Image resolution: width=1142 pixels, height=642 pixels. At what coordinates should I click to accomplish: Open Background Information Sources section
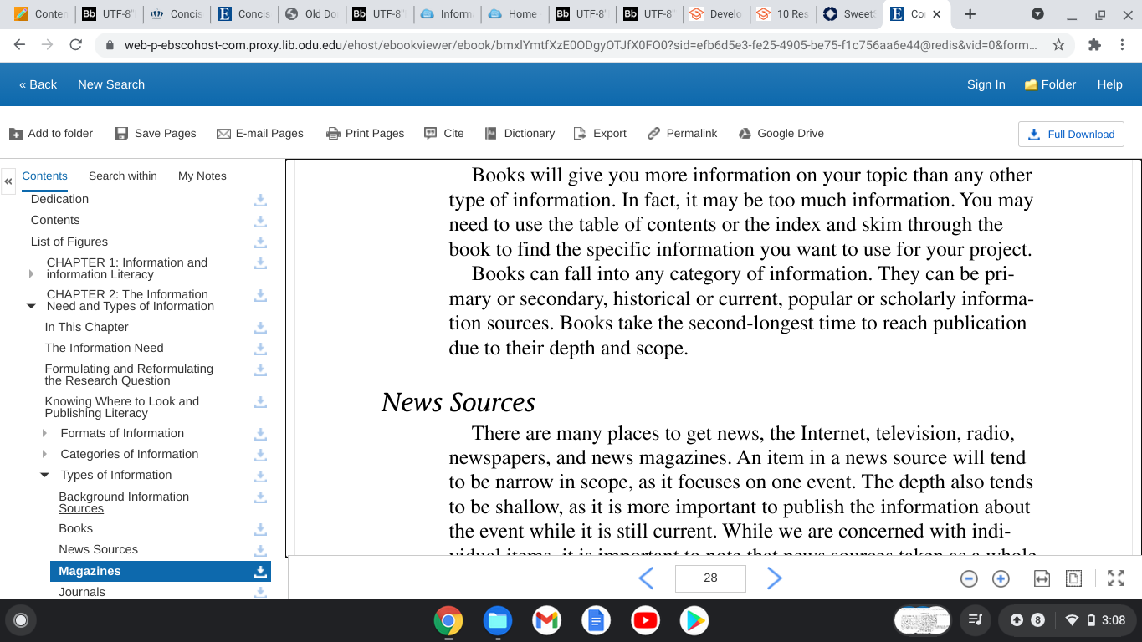[125, 502]
